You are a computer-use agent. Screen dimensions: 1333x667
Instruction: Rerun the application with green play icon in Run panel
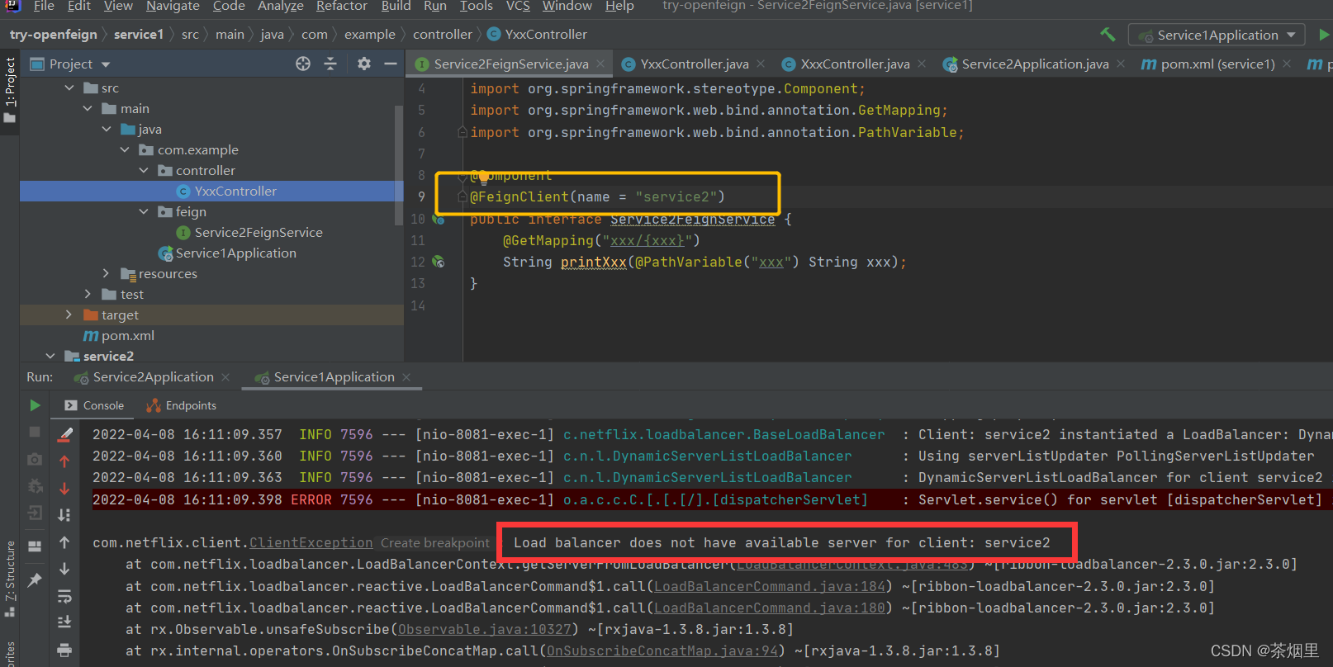(x=35, y=405)
